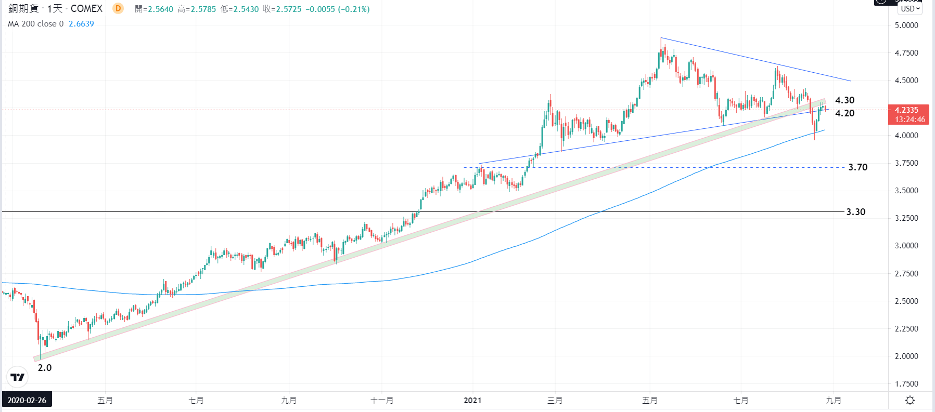Screen dimensions: 935x412
Task: Click the 三月 time axis label
Action: tap(555, 400)
